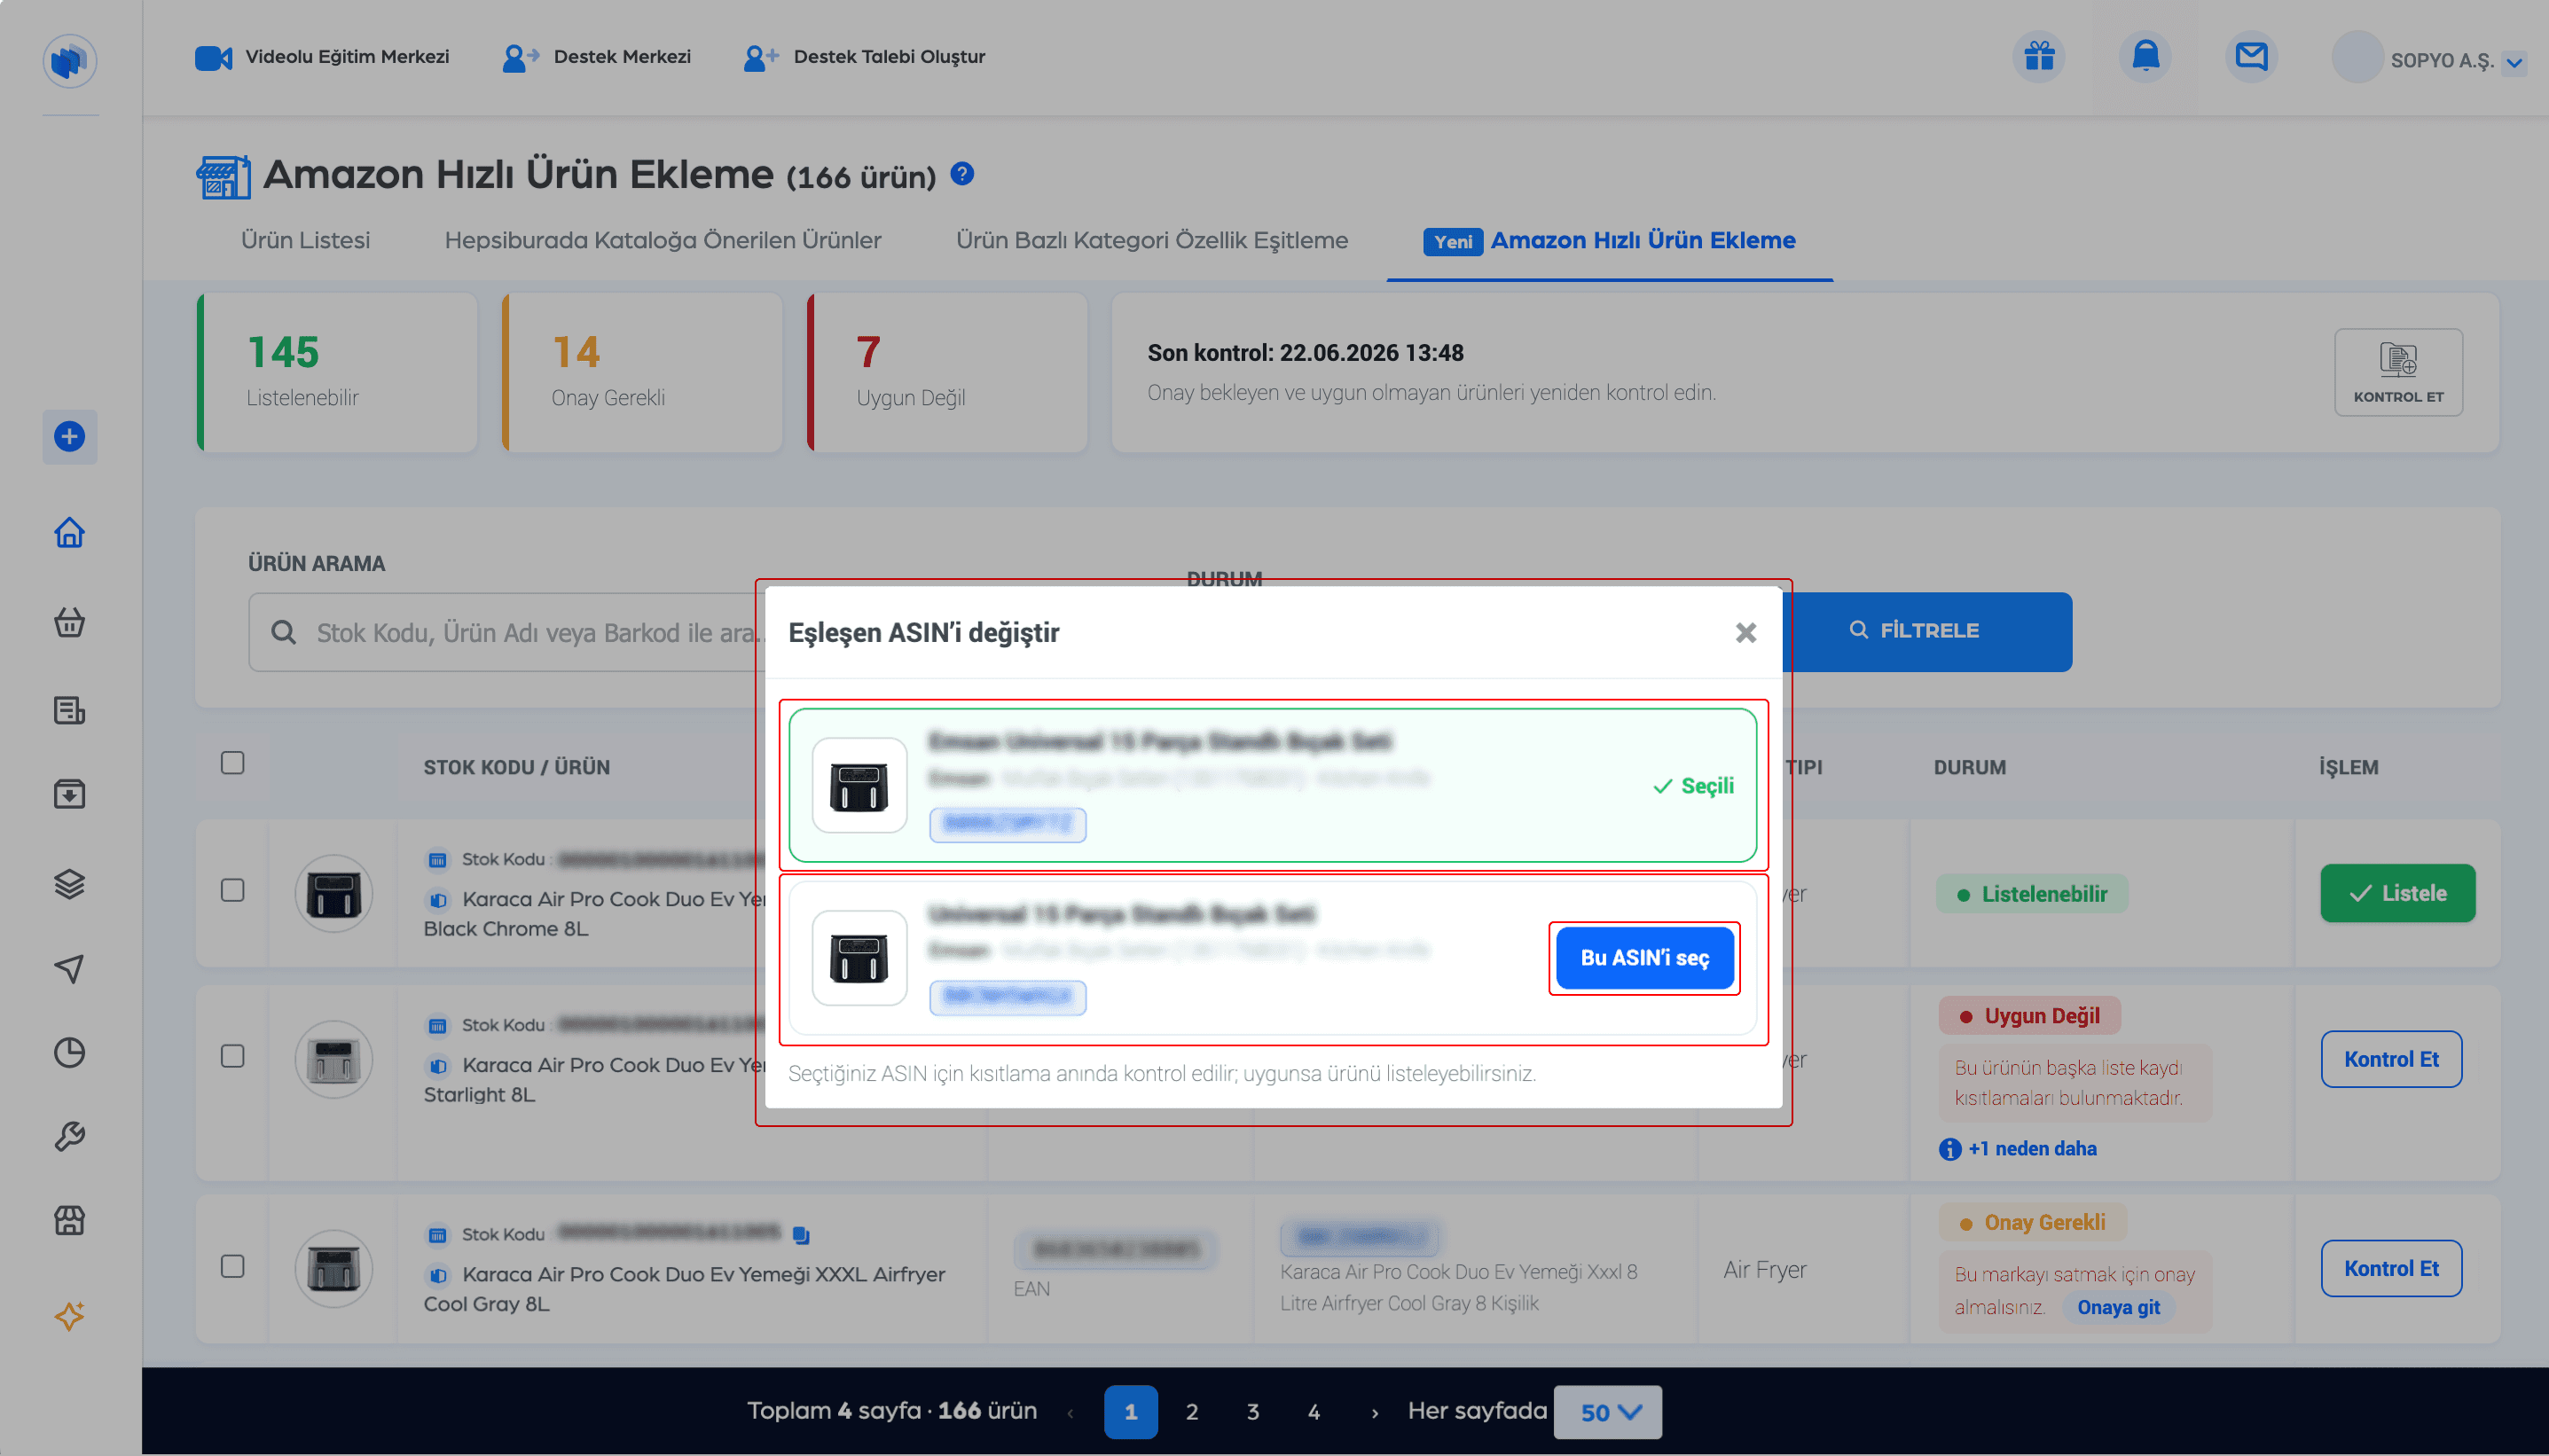The image size is (2549, 1456).
Task: Copy the stock code of the Cool Gray row
Action: click(x=801, y=1235)
